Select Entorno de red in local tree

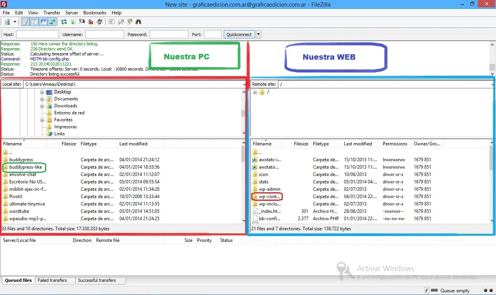click(x=69, y=113)
